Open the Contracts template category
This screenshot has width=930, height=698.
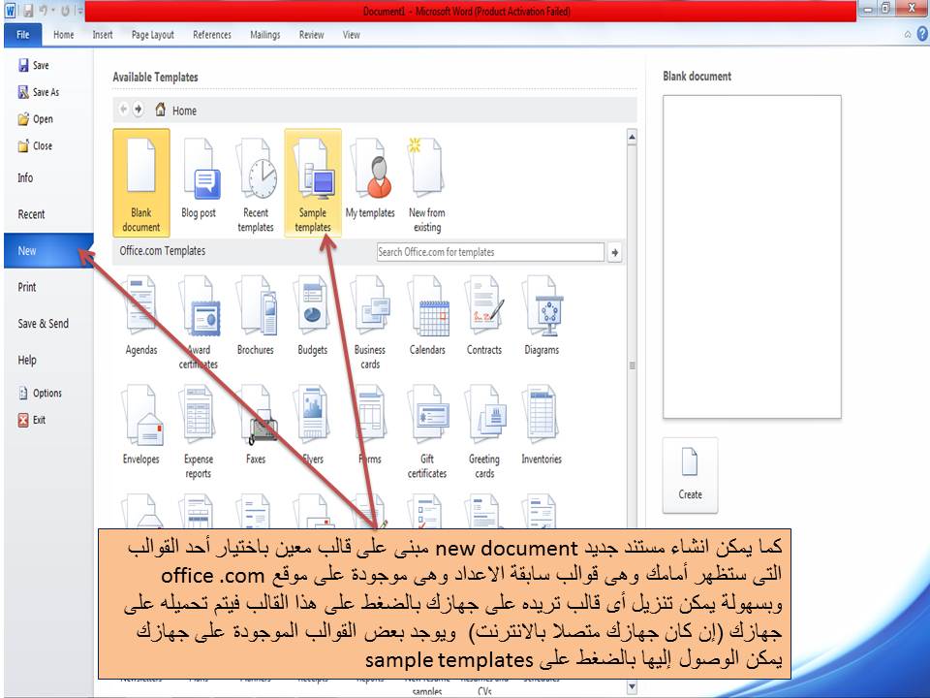(x=484, y=315)
